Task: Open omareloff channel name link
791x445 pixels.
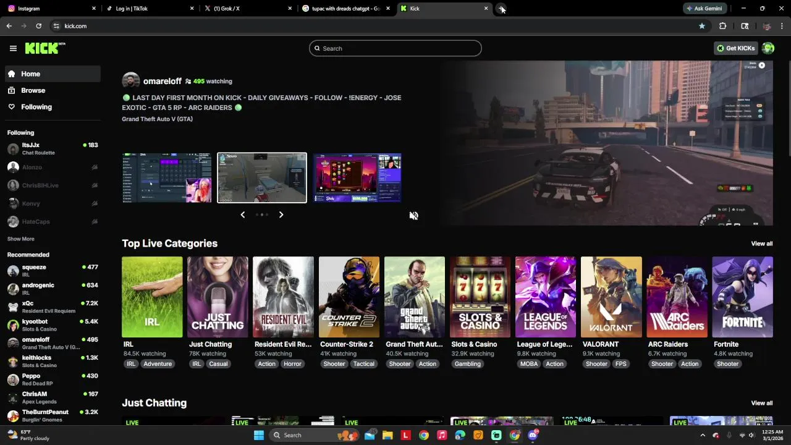Action: [163, 81]
